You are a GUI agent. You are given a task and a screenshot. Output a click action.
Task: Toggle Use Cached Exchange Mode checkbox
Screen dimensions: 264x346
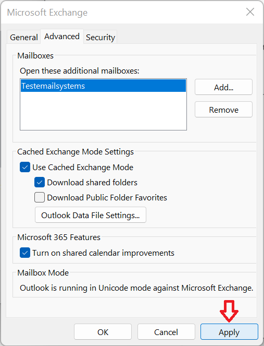click(25, 167)
